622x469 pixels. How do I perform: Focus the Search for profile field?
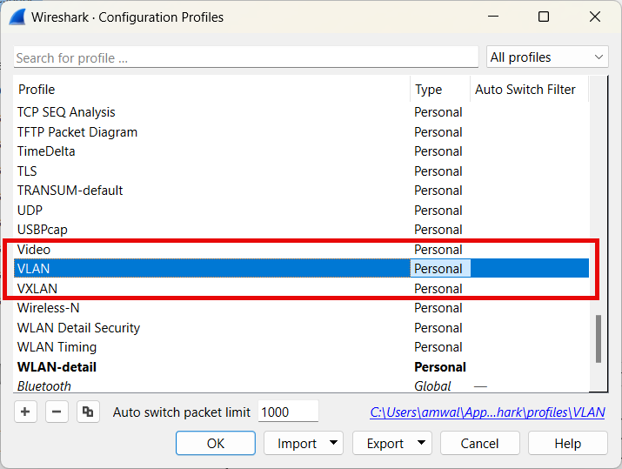[x=245, y=58]
